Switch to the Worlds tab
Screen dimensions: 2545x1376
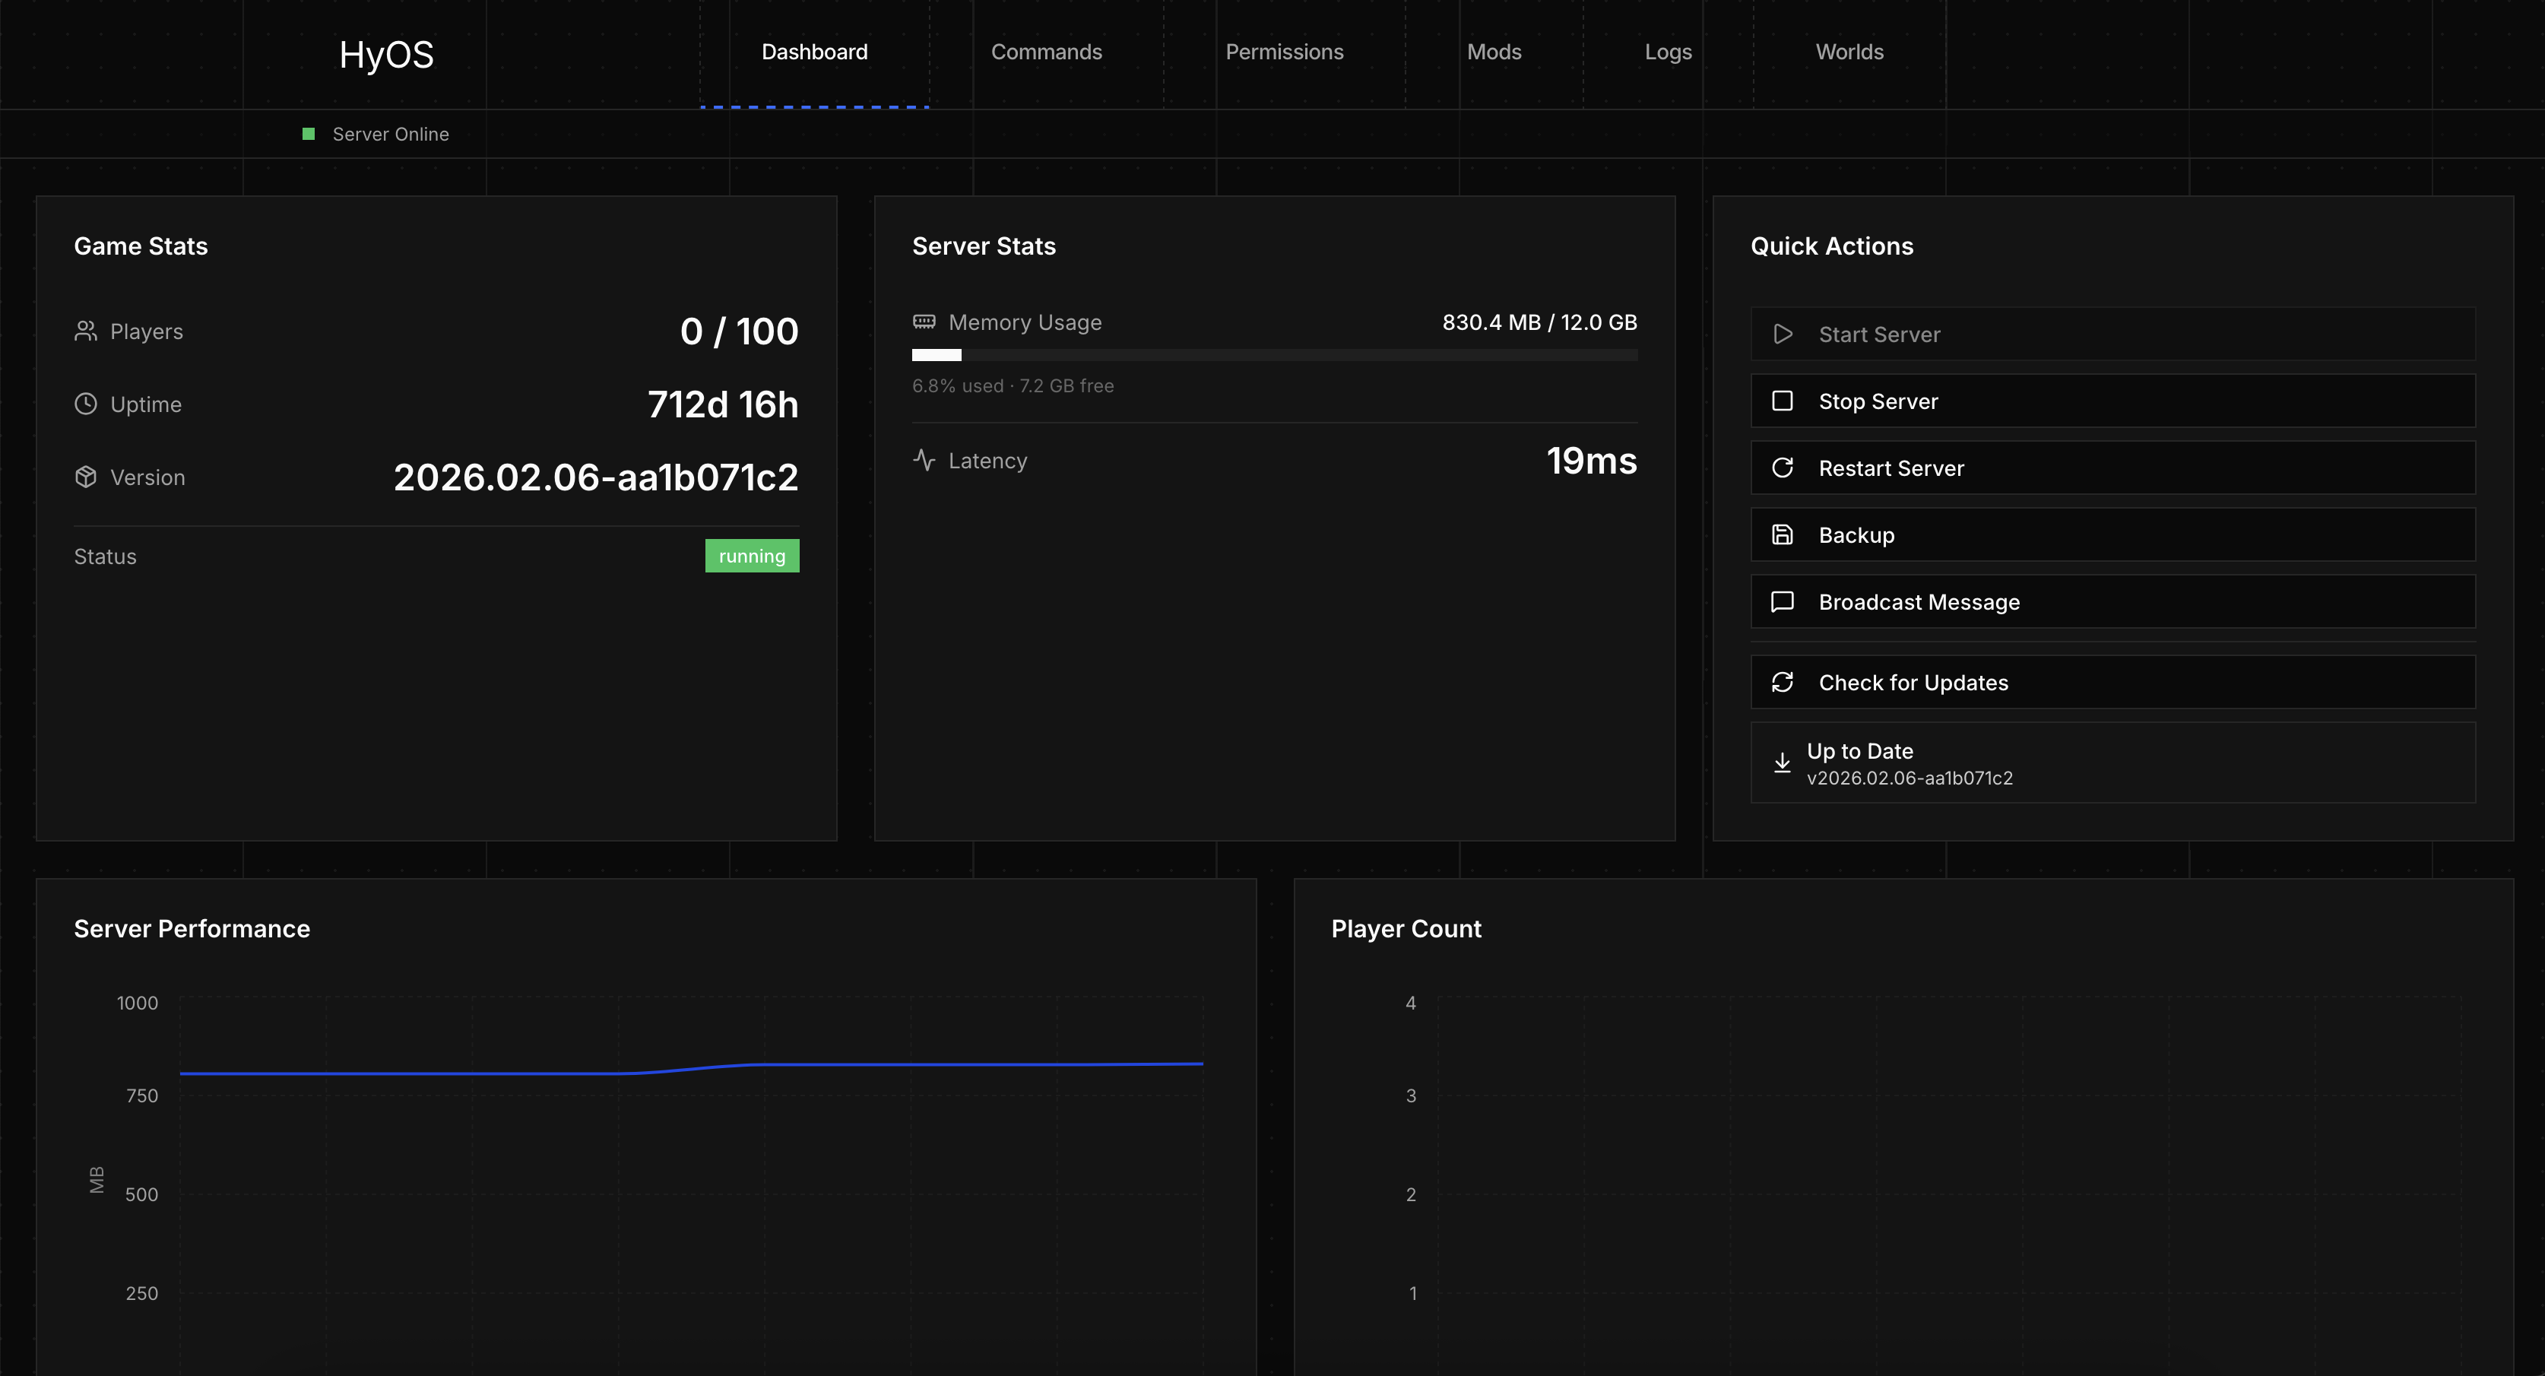(x=1849, y=52)
